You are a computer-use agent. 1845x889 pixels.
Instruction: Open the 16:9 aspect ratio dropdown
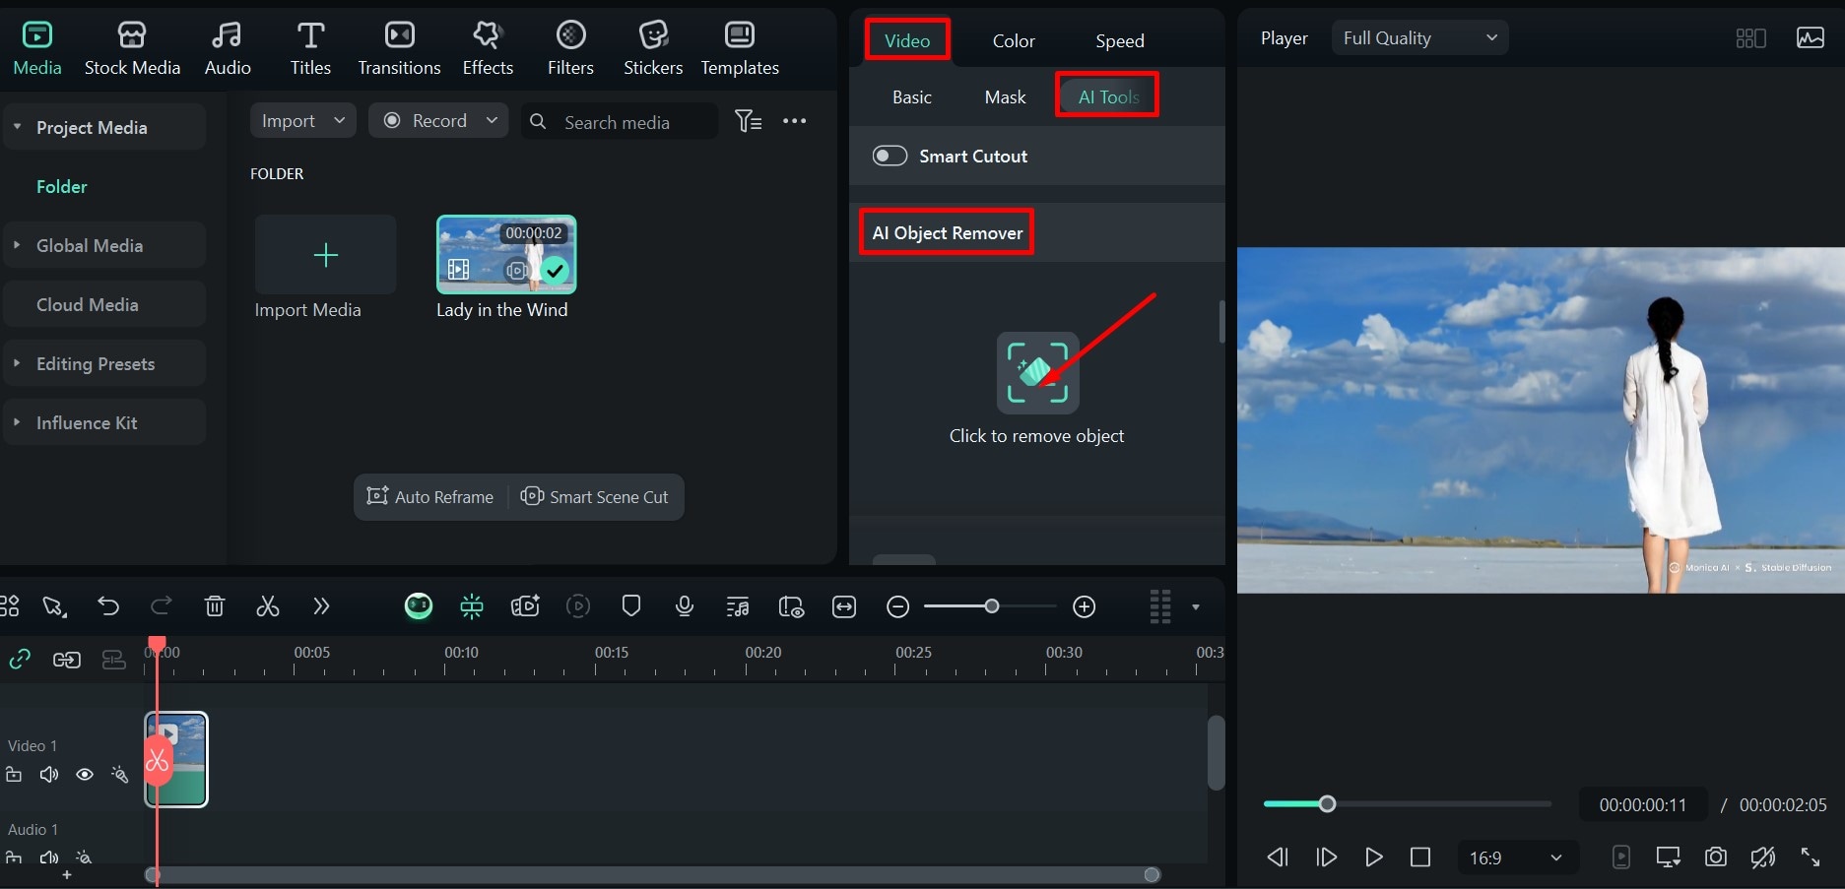point(1515,857)
